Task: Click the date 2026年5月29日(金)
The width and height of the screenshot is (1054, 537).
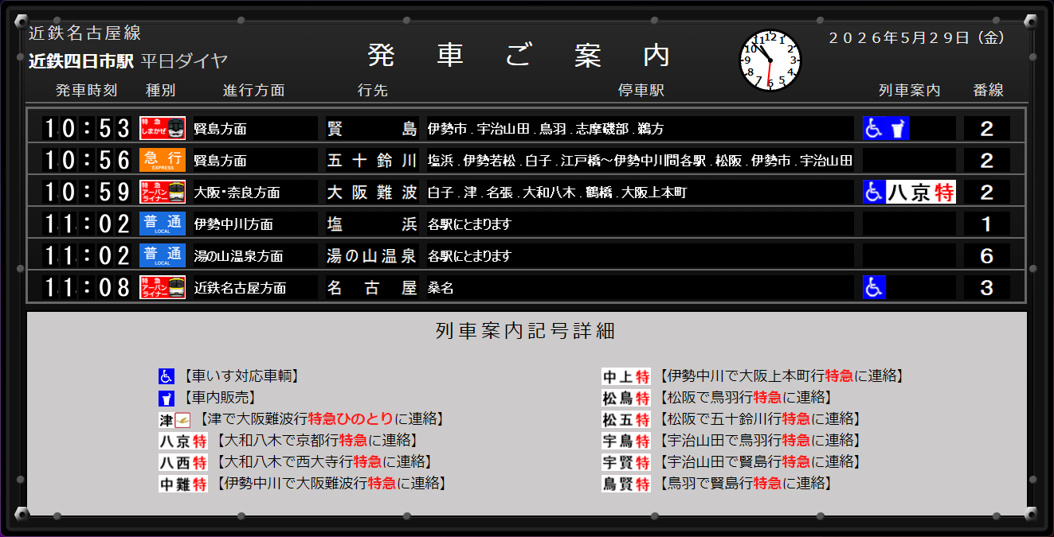Action: 917,37
